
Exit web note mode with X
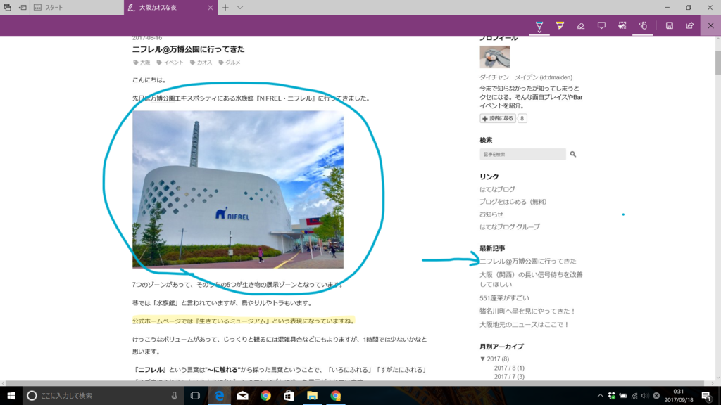(x=710, y=26)
